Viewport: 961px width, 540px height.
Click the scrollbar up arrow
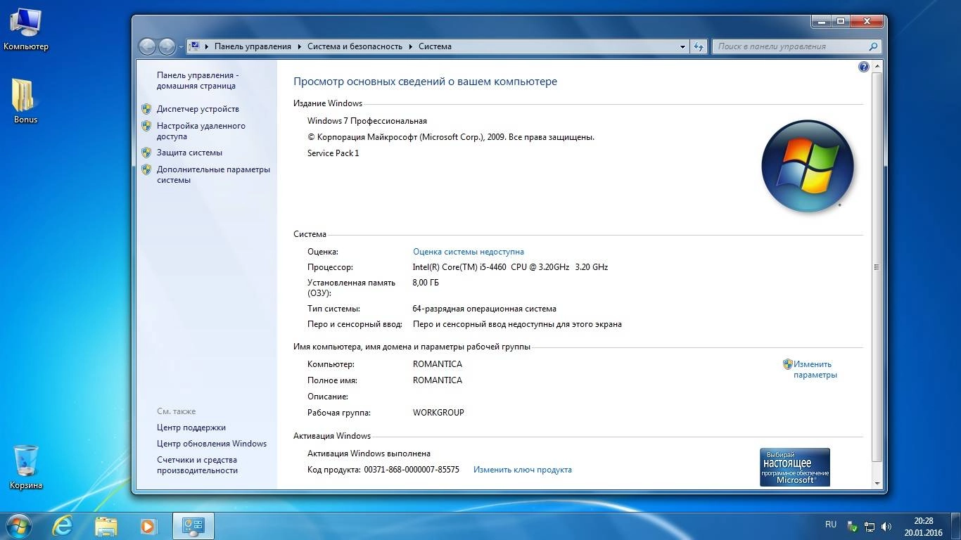click(x=877, y=66)
